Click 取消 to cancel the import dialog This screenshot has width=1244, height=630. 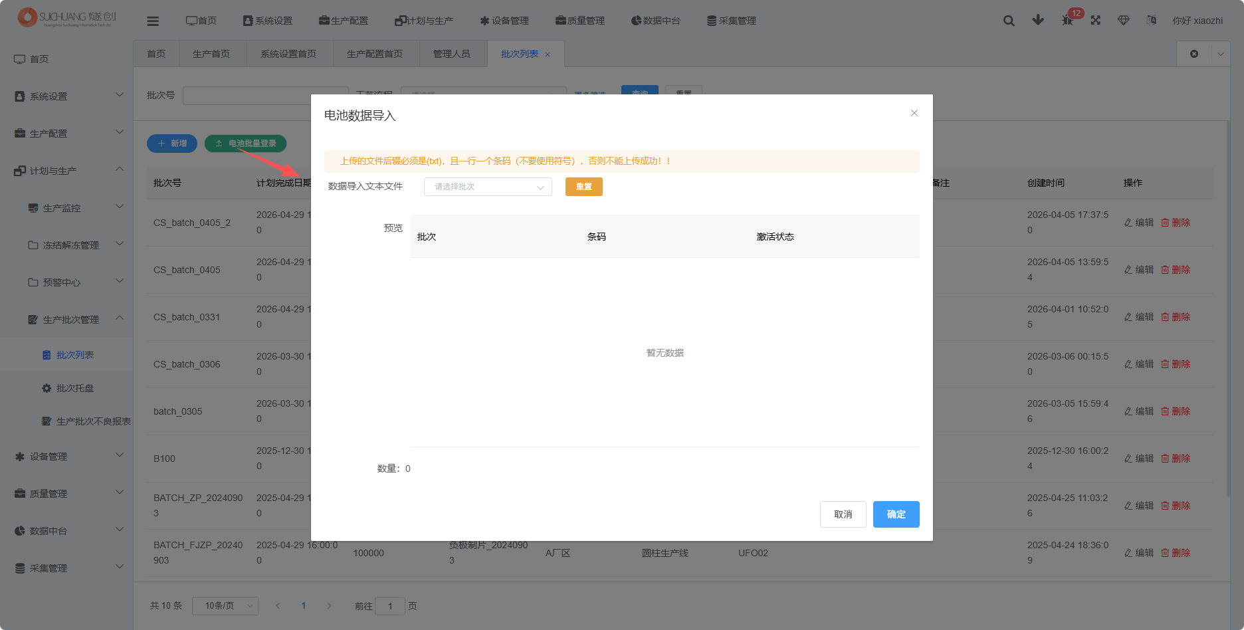[843, 514]
